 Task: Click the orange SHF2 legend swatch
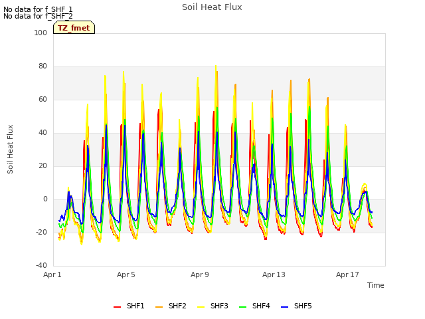click(x=159, y=307)
